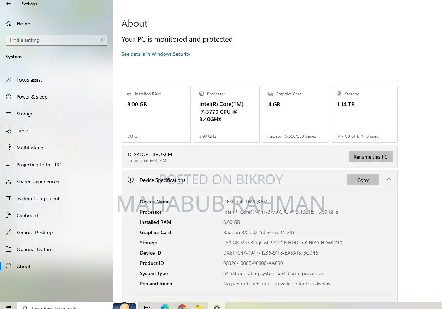
Task: Click the magnifier icon in the search field
Action: coord(102,40)
